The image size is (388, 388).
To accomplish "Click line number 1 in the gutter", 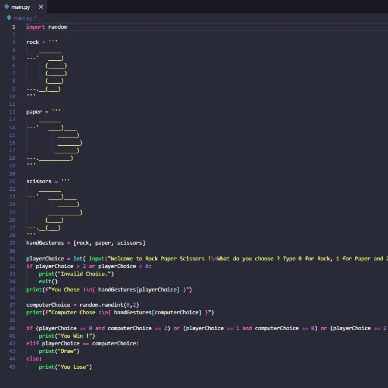I will pyautogui.click(x=13, y=27).
